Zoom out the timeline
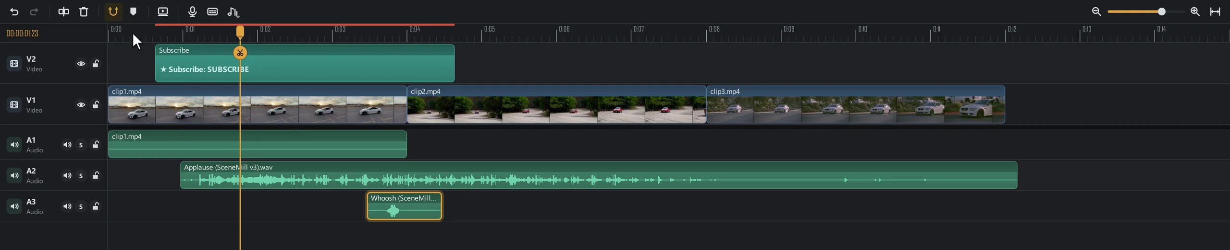The image size is (1230, 250). coord(1096,12)
